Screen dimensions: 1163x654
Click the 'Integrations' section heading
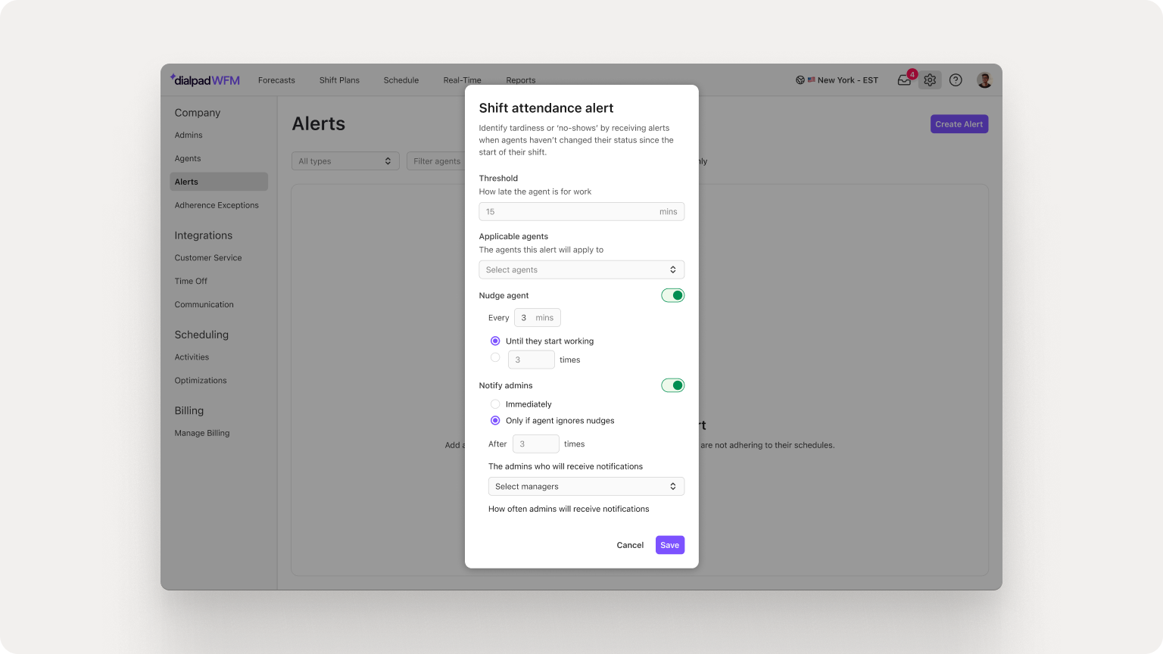point(204,235)
